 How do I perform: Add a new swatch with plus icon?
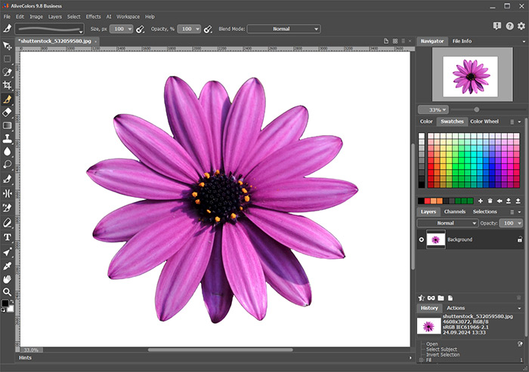click(x=481, y=201)
